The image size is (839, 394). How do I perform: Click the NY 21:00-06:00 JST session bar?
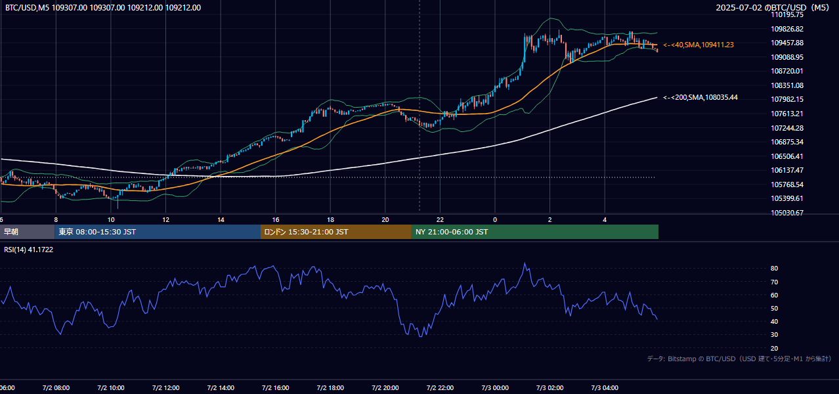point(535,232)
